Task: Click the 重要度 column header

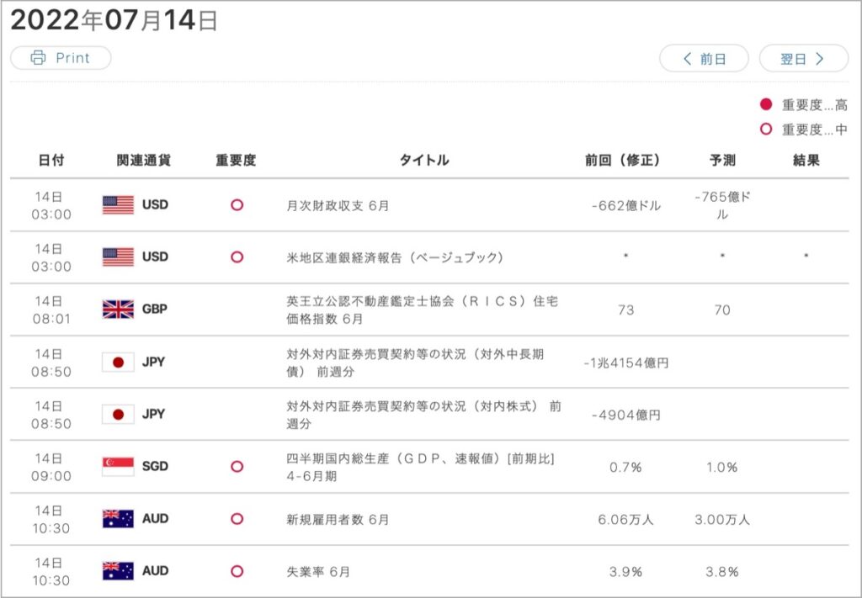Action: coord(236,160)
